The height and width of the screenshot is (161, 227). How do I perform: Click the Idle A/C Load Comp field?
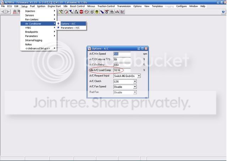122,70
